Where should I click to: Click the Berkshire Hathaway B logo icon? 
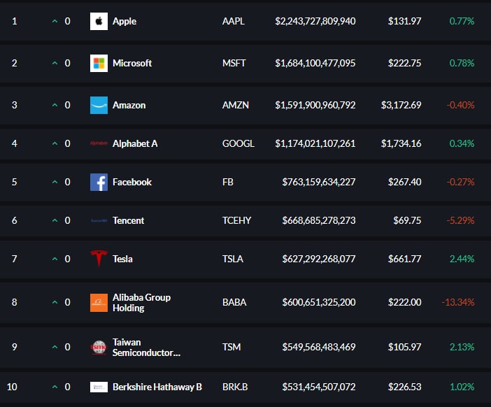99,387
